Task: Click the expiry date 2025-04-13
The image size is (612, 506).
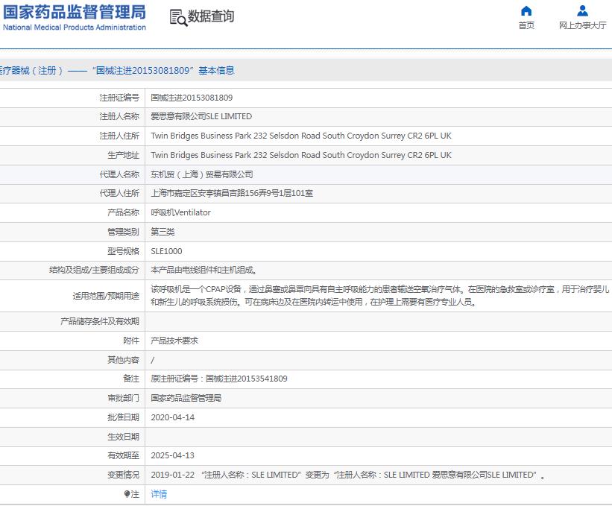Action: 172,455
